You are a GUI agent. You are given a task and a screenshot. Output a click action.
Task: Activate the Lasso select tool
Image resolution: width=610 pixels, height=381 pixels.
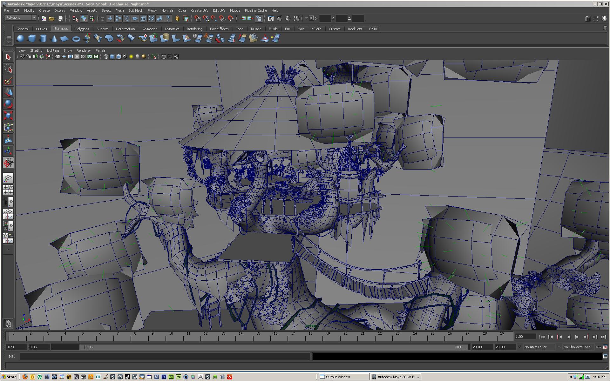(x=8, y=69)
